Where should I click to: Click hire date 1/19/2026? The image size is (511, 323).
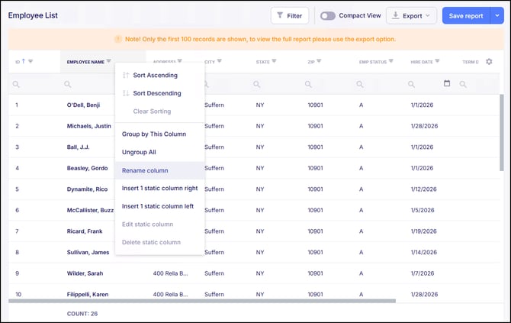point(423,231)
